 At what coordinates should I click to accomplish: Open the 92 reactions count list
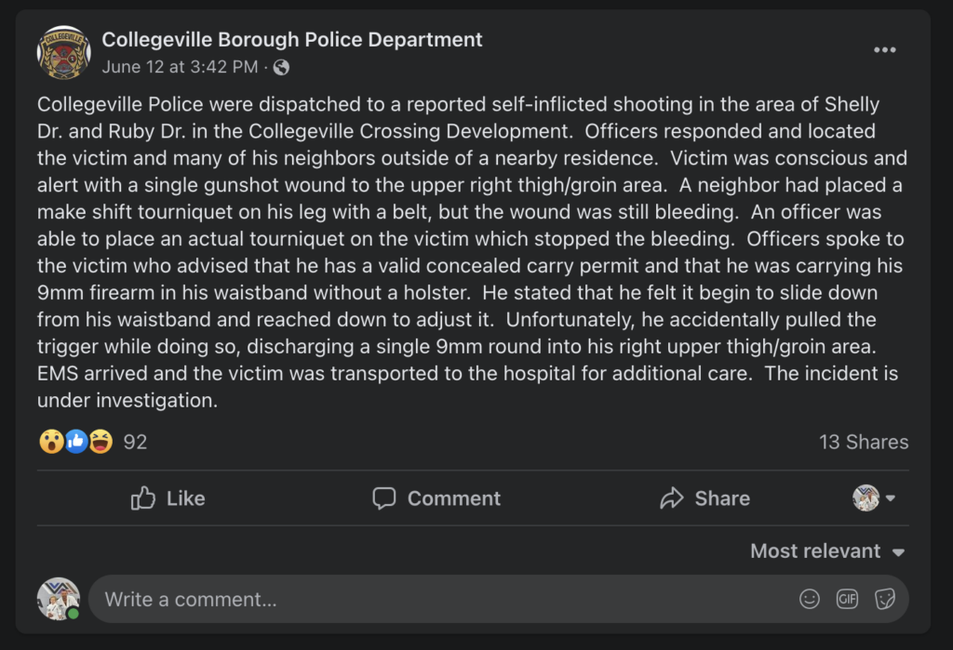click(135, 443)
